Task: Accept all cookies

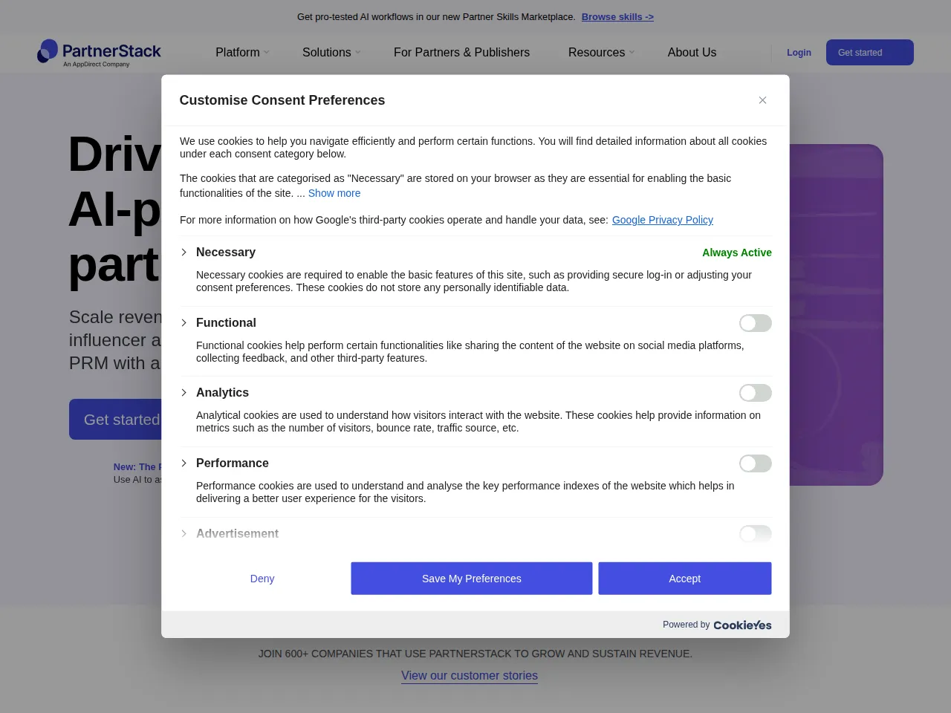Action: [x=685, y=579]
